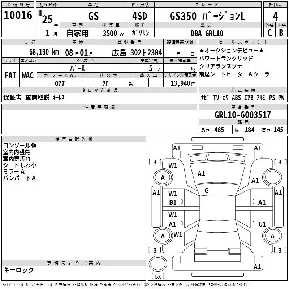
Task: Click the grade text GS350 バージョンL
Action: [207, 16]
